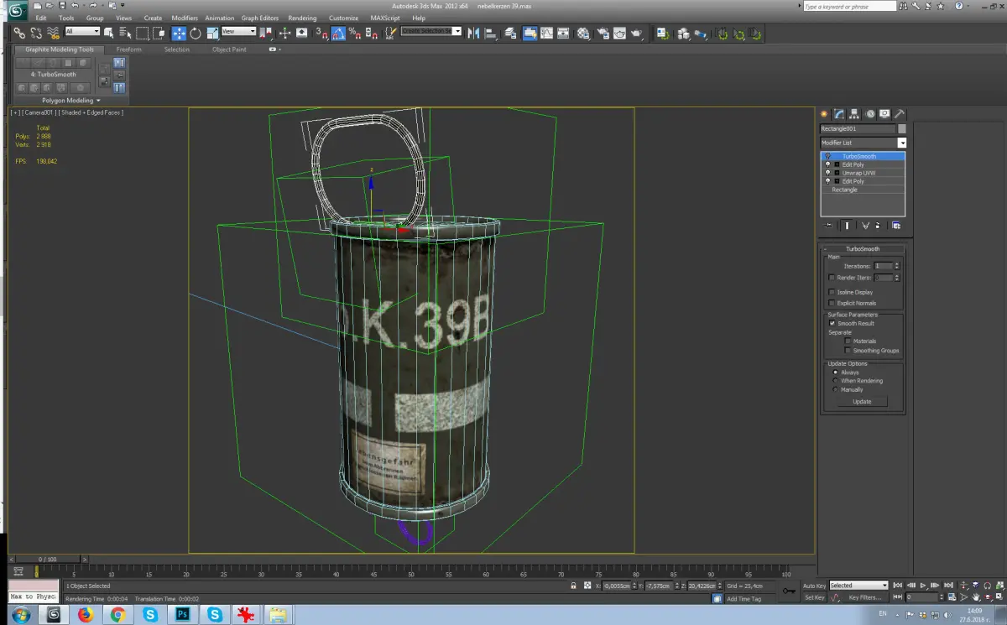The width and height of the screenshot is (1007, 625).
Task: Uncheck the Smooth Result option
Action: pyautogui.click(x=832, y=323)
